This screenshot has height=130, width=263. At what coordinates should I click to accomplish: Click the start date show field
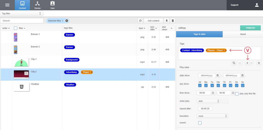[x=207, y=75]
